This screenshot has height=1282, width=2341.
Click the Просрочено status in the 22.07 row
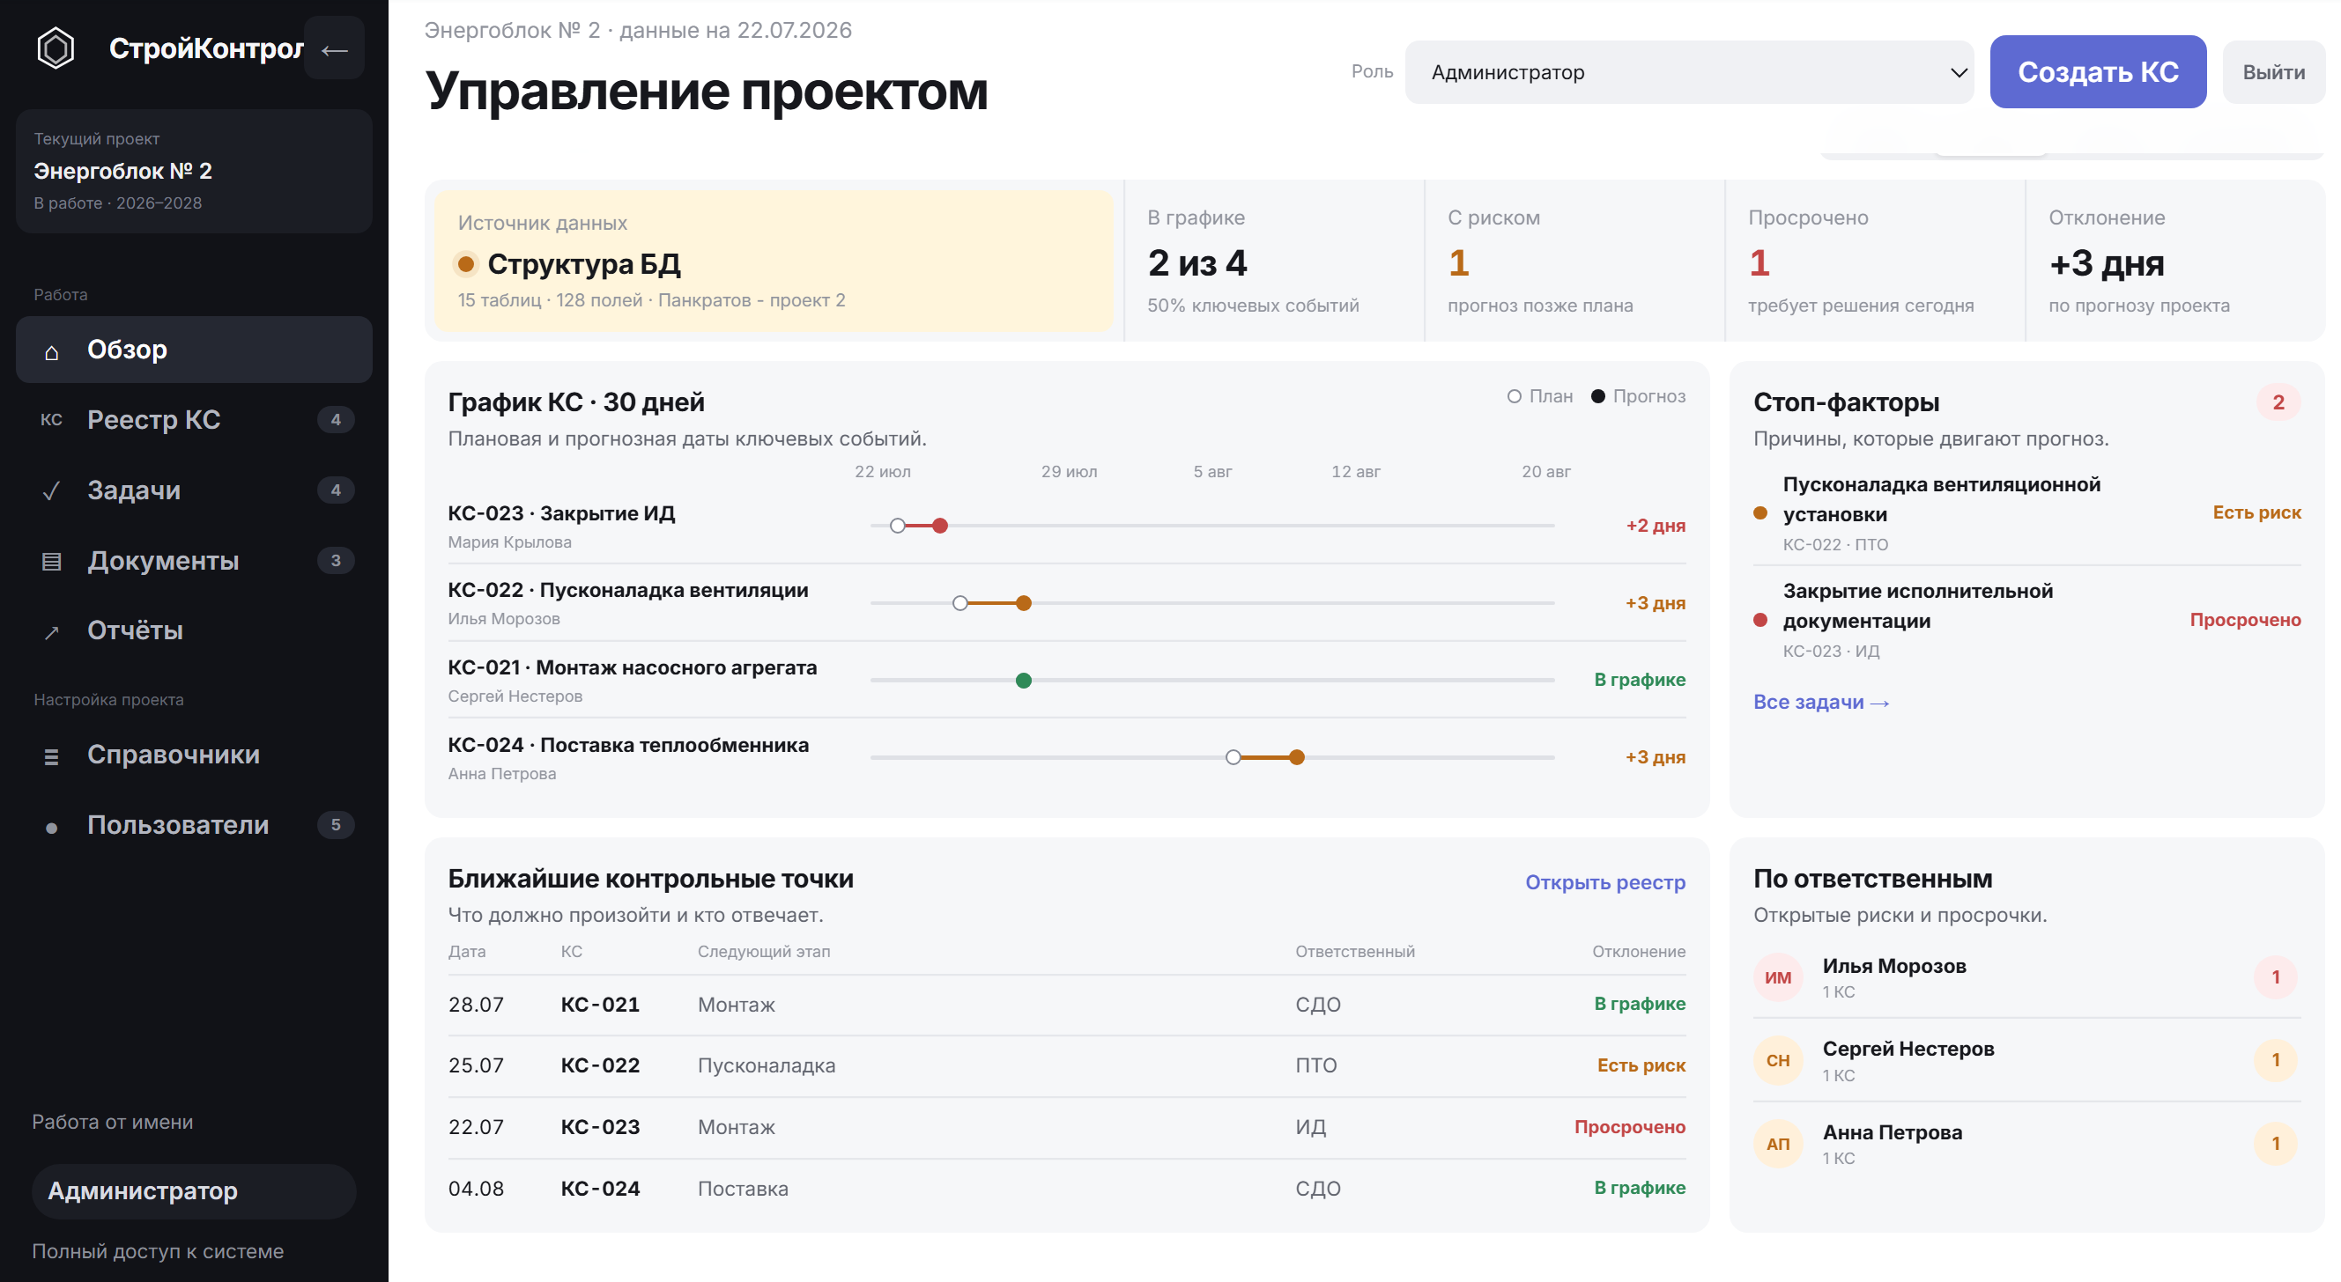[x=1629, y=1127]
